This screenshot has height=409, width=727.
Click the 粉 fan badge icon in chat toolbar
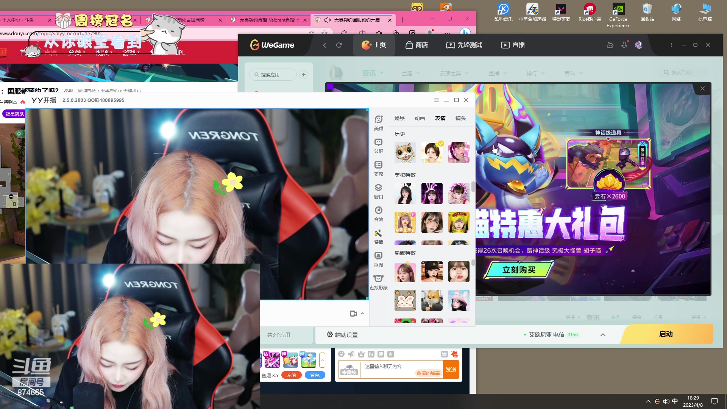pyautogui.click(x=371, y=354)
